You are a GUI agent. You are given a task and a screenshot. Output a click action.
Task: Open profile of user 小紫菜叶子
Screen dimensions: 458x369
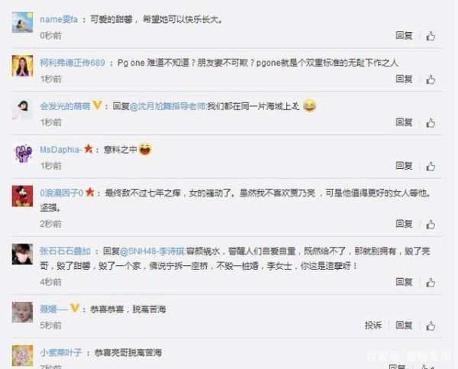pyautogui.click(x=61, y=353)
